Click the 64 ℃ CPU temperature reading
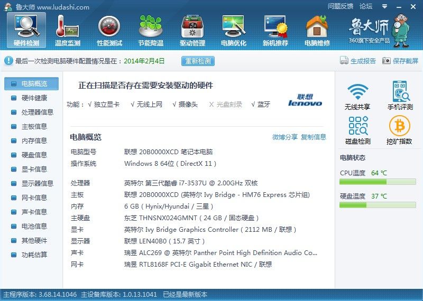423x301 pixels. (379, 173)
